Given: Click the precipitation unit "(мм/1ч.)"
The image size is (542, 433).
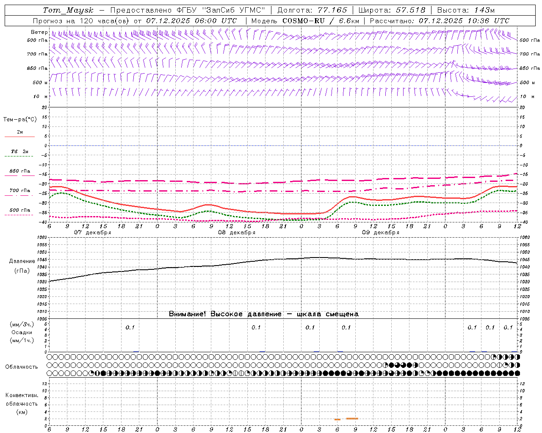Looking at the screenshot, I should [x=22, y=340].
